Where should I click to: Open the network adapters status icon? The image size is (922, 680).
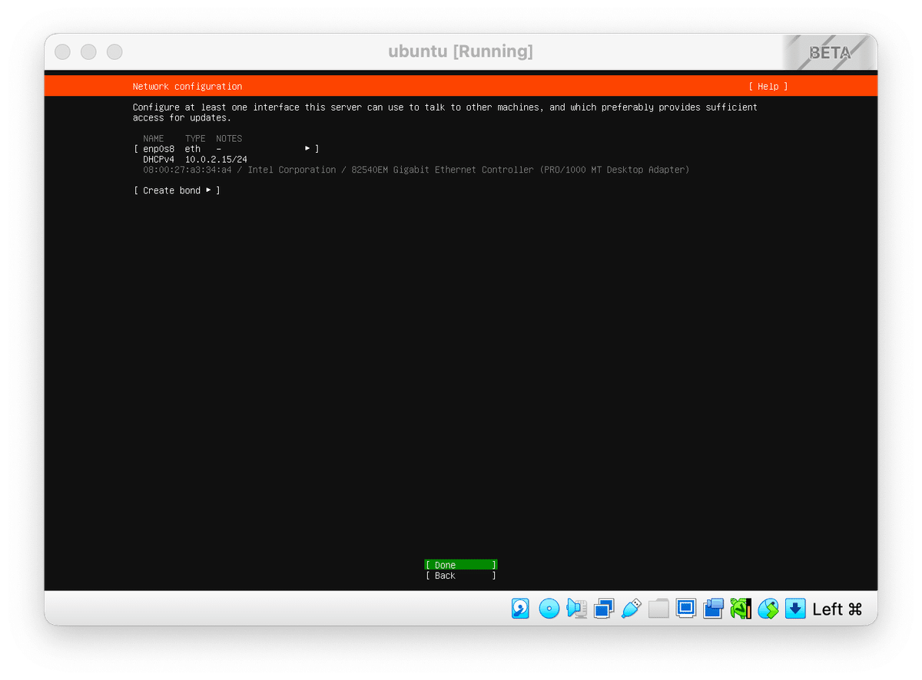(604, 609)
